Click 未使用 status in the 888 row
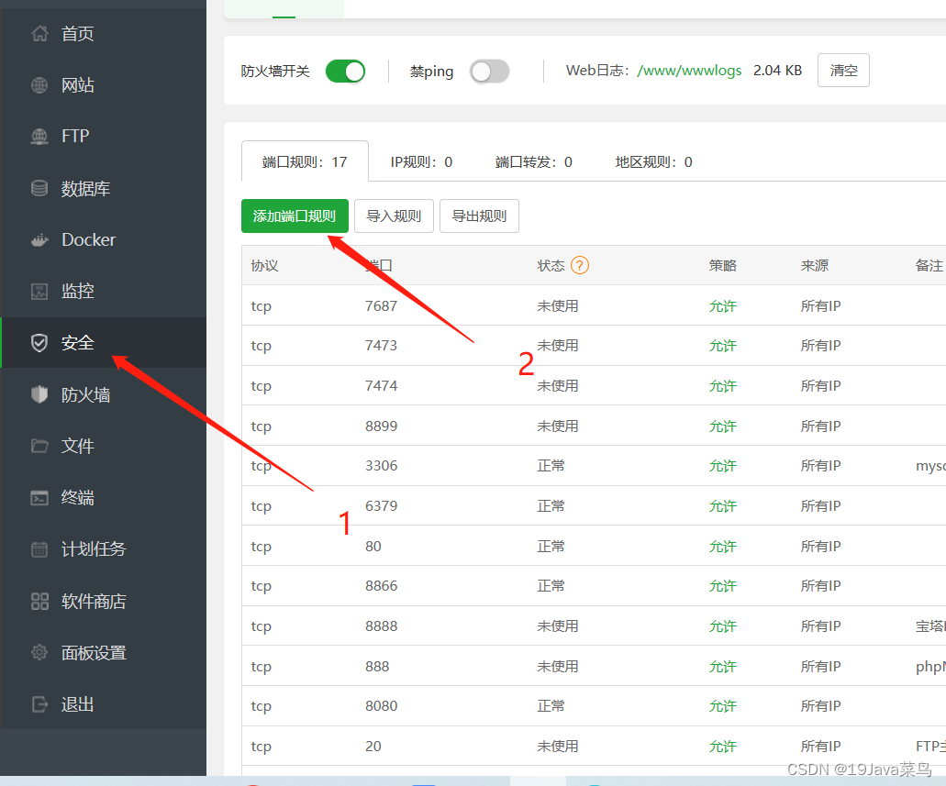Screen dimensions: 946x786 [558, 666]
